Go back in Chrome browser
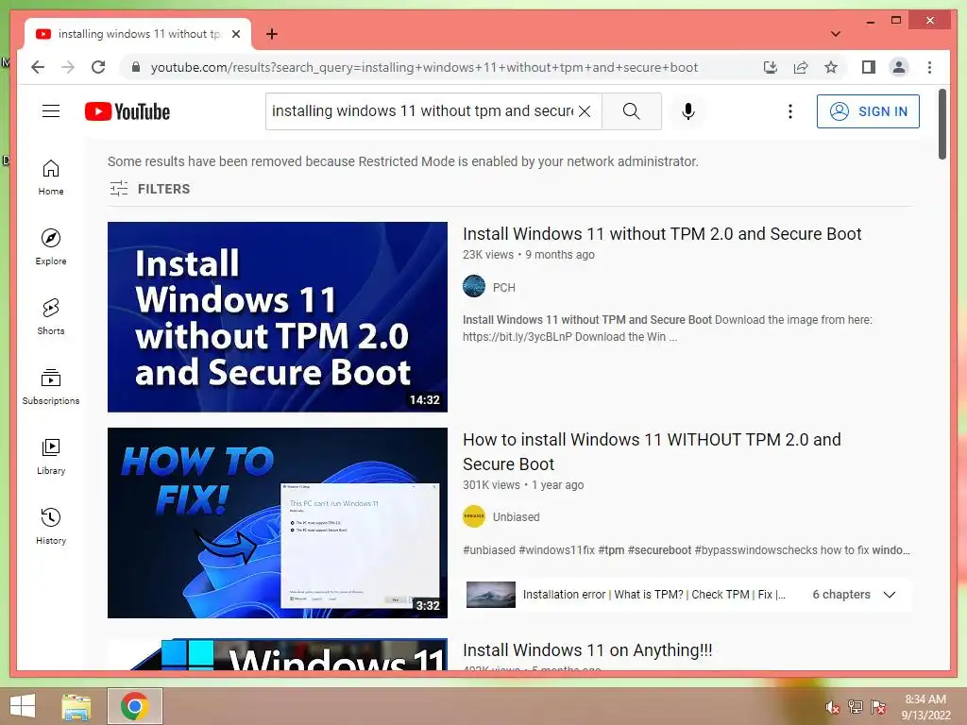The image size is (967, 725). 38,67
